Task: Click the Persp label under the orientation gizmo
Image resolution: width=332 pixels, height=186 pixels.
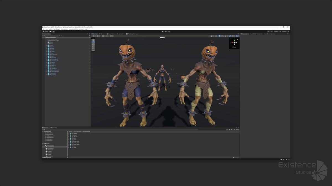Action: (234, 47)
